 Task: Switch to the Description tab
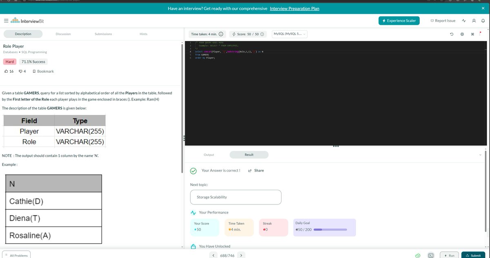pos(23,34)
